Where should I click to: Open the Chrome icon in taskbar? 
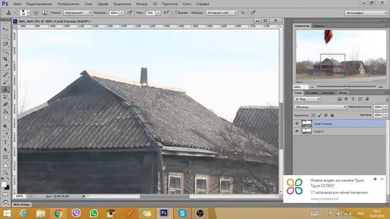click(x=58, y=214)
